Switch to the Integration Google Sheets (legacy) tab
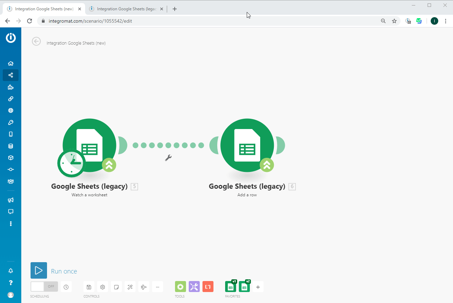The height and width of the screenshot is (303, 453). click(127, 9)
